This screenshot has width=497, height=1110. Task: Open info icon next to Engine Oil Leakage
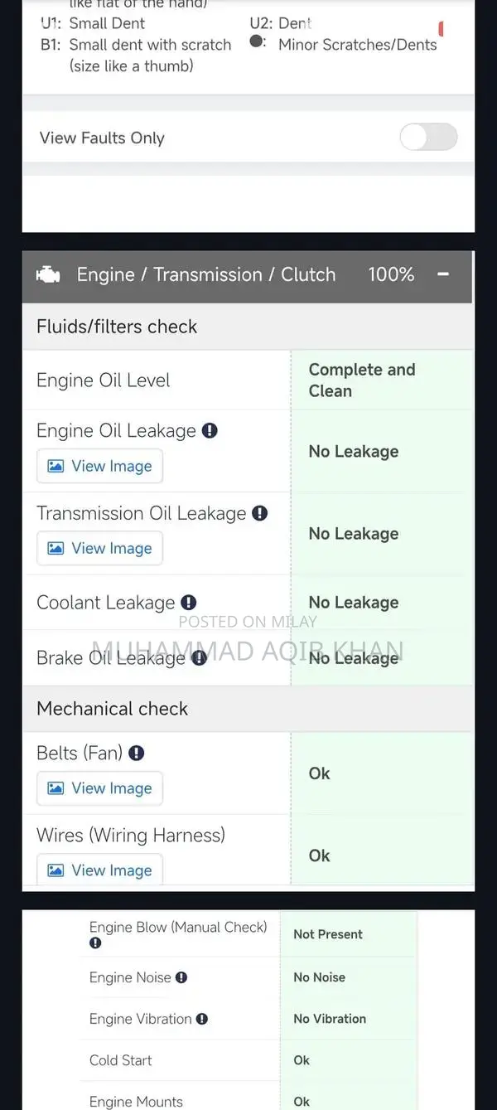(210, 431)
